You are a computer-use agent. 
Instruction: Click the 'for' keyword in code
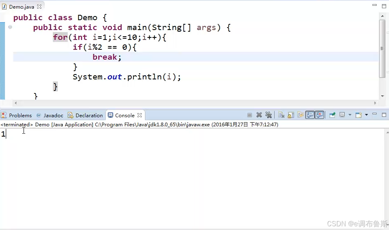pos(60,37)
